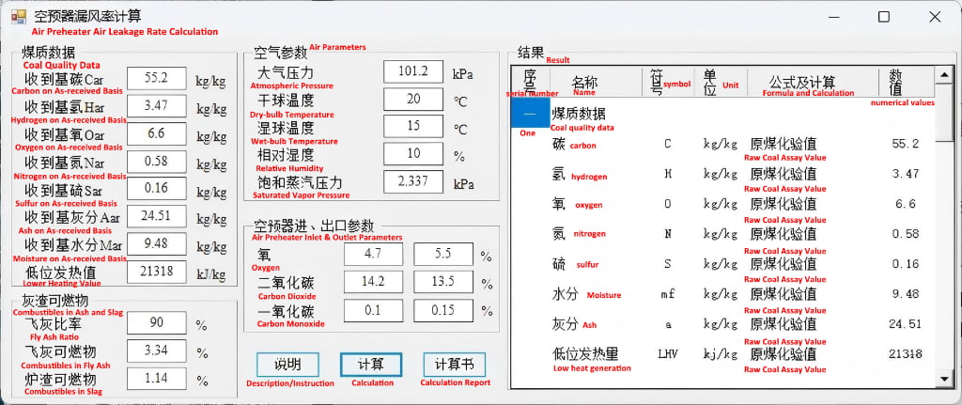This screenshot has width=962, height=405.
Task: Click the app icon in the title bar
Action: coord(17,16)
